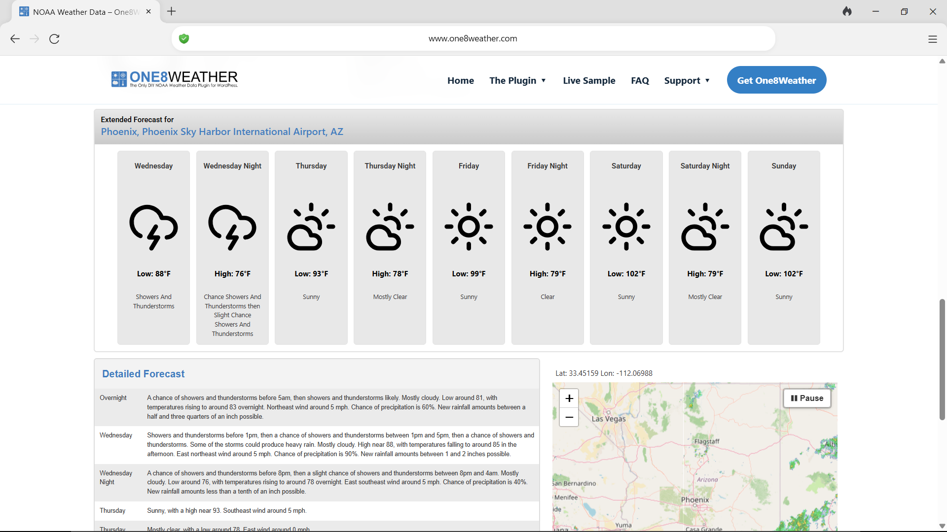
Task: Click the Saturday Night card heading
Action: [x=705, y=166]
